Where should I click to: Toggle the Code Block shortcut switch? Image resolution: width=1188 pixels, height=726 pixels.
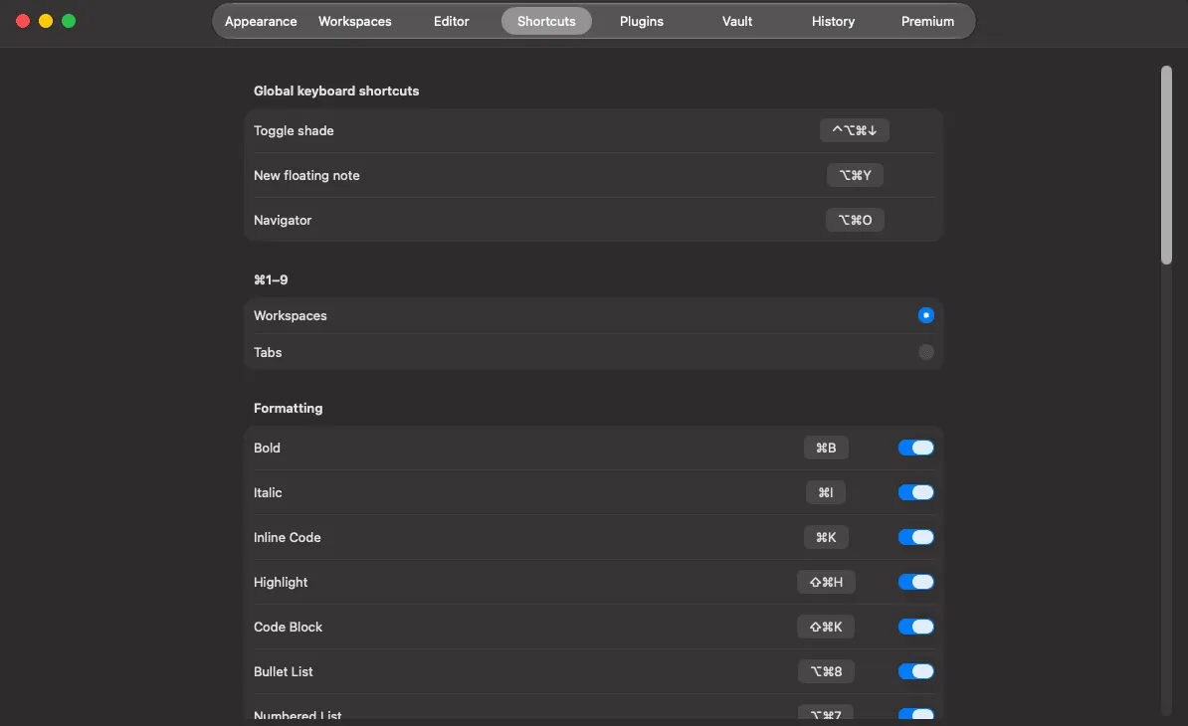(916, 627)
